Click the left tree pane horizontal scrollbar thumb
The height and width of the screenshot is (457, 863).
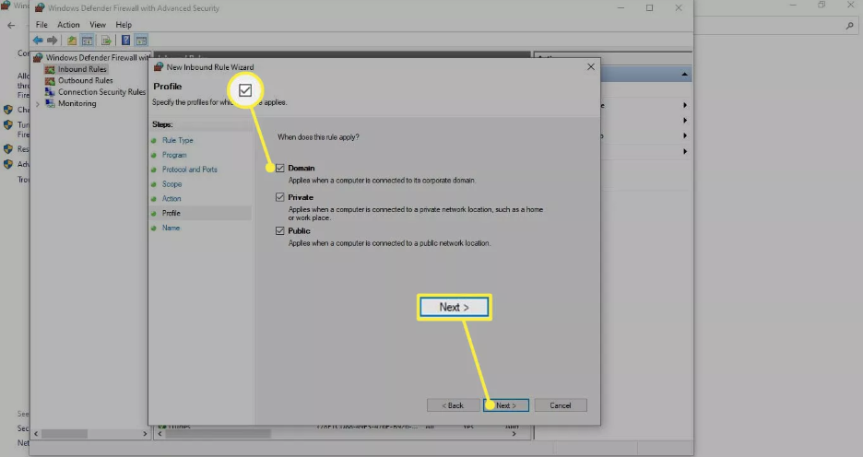point(65,434)
